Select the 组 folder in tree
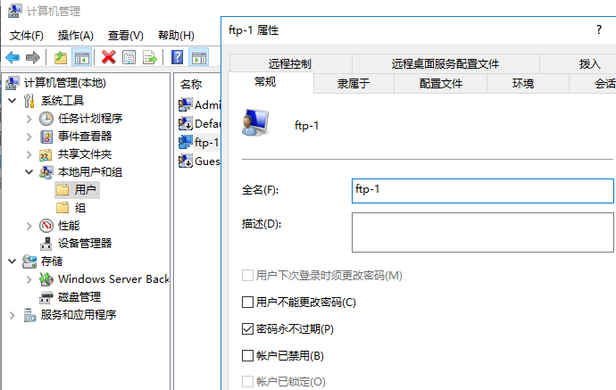 point(71,208)
